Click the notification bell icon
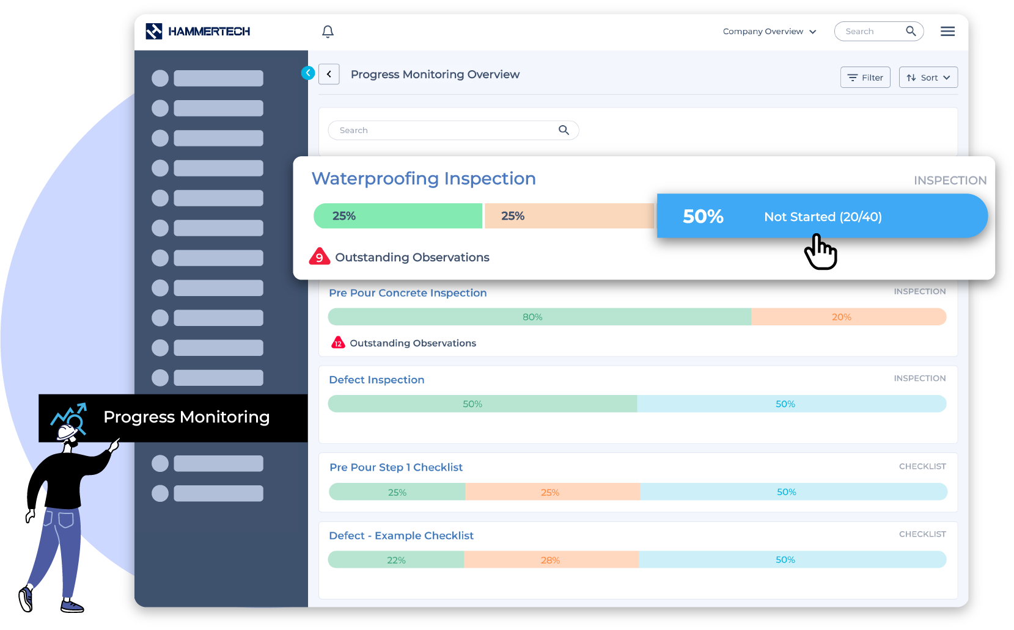Image resolution: width=1014 pixels, height=630 pixels. click(x=328, y=32)
